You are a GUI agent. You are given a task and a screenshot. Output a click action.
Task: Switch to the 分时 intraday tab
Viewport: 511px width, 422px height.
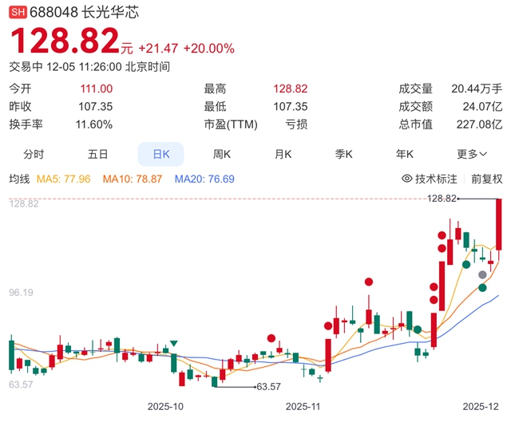point(34,154)
